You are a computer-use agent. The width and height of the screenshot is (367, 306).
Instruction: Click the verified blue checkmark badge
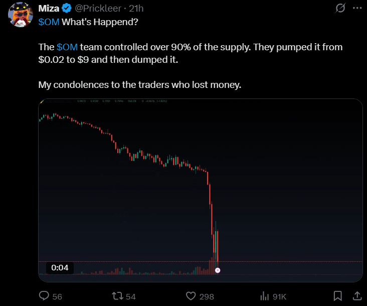(x=67, y=9)
